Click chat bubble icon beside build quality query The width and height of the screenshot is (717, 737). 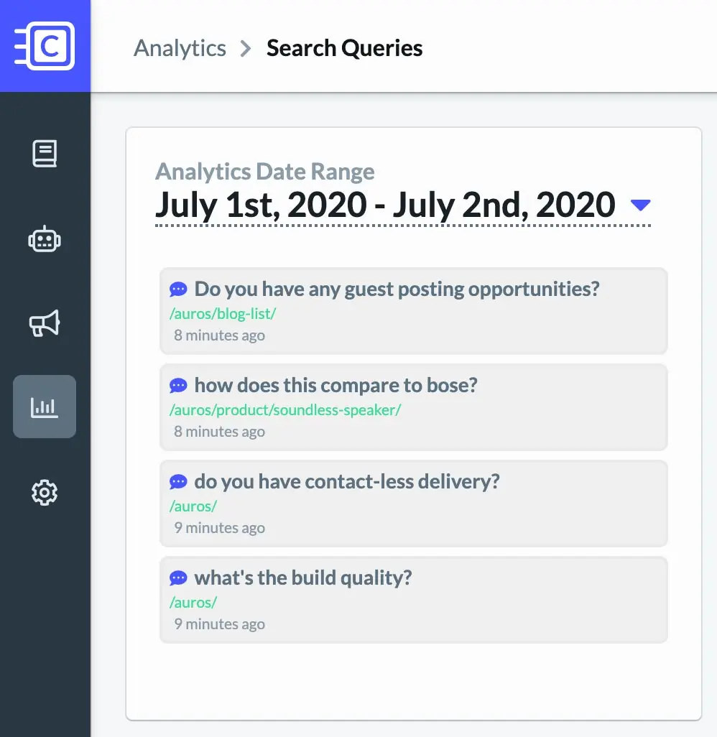tap(178, 578)
